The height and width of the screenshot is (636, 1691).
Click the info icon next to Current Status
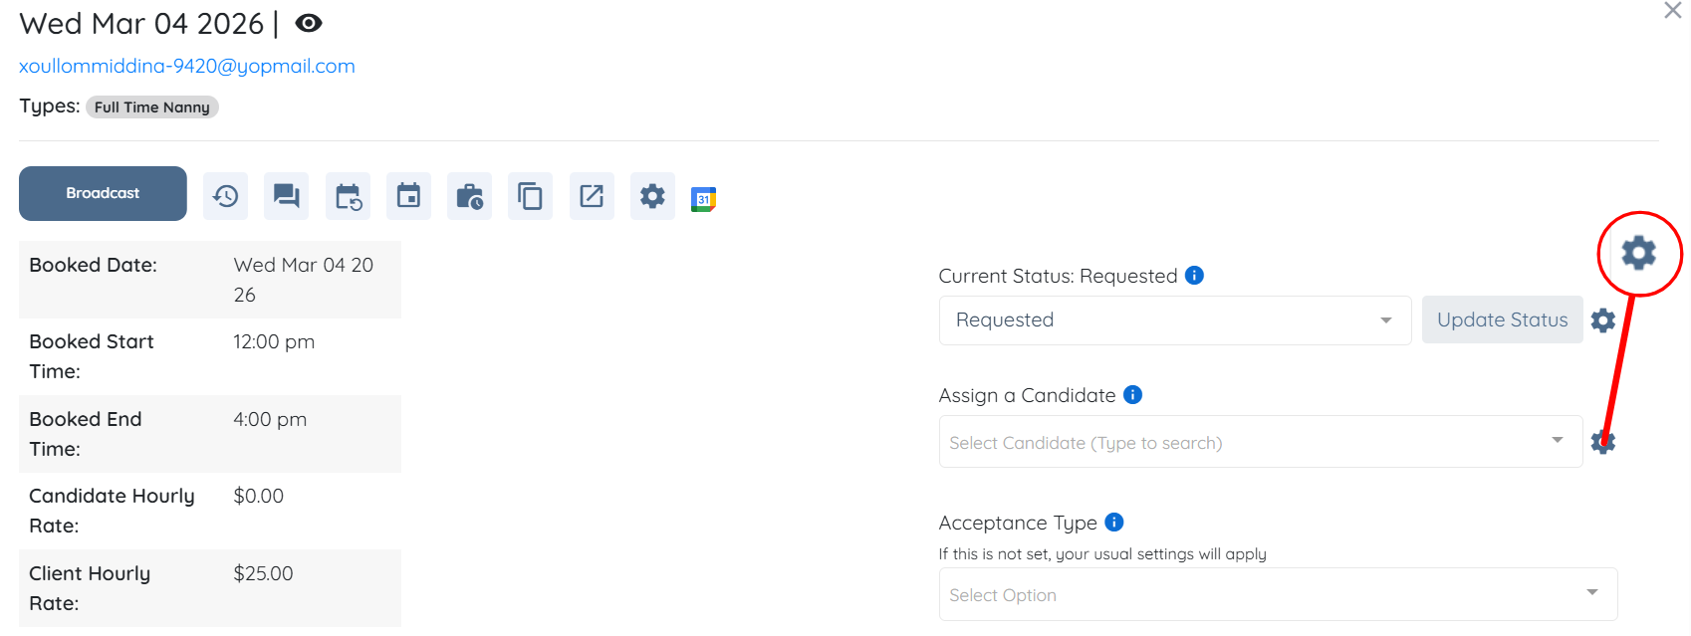tap(1195, 276)
